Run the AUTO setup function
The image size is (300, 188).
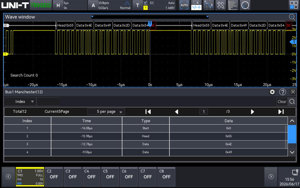click(x=184, y=5)
